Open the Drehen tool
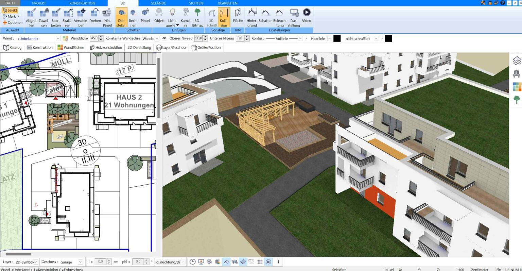 point(95,17)
